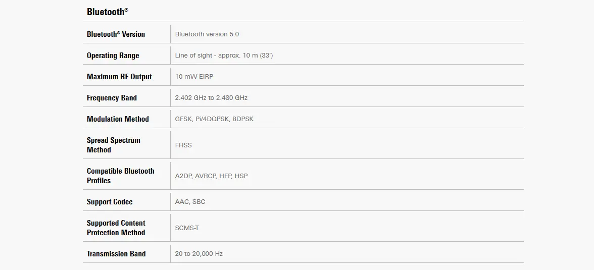Screen dimensions: 594x270
Task: Click '2.402 GHz to 2.480 GHz' value
Action: pyautogui.click(x=211, y=98)
